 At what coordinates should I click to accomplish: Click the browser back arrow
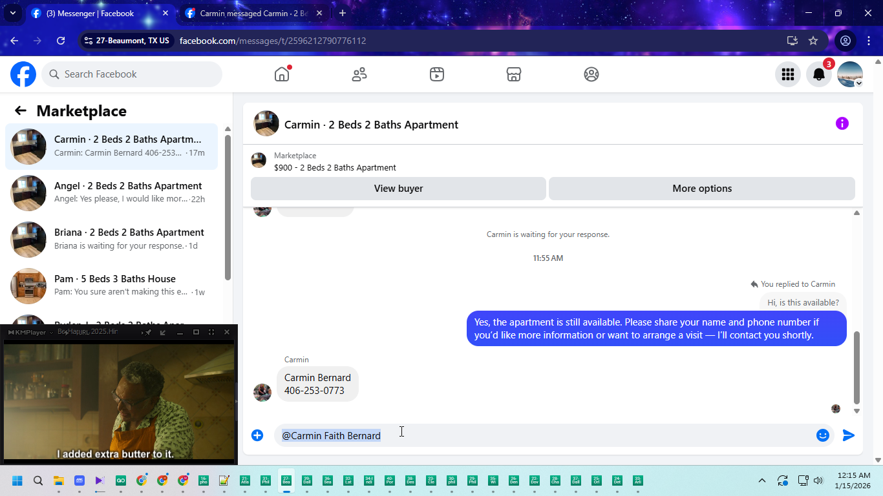[14, 41]
